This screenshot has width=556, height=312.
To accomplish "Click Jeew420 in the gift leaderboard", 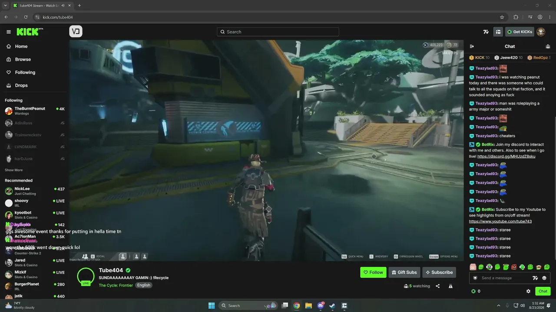I will tap(509, 58).
